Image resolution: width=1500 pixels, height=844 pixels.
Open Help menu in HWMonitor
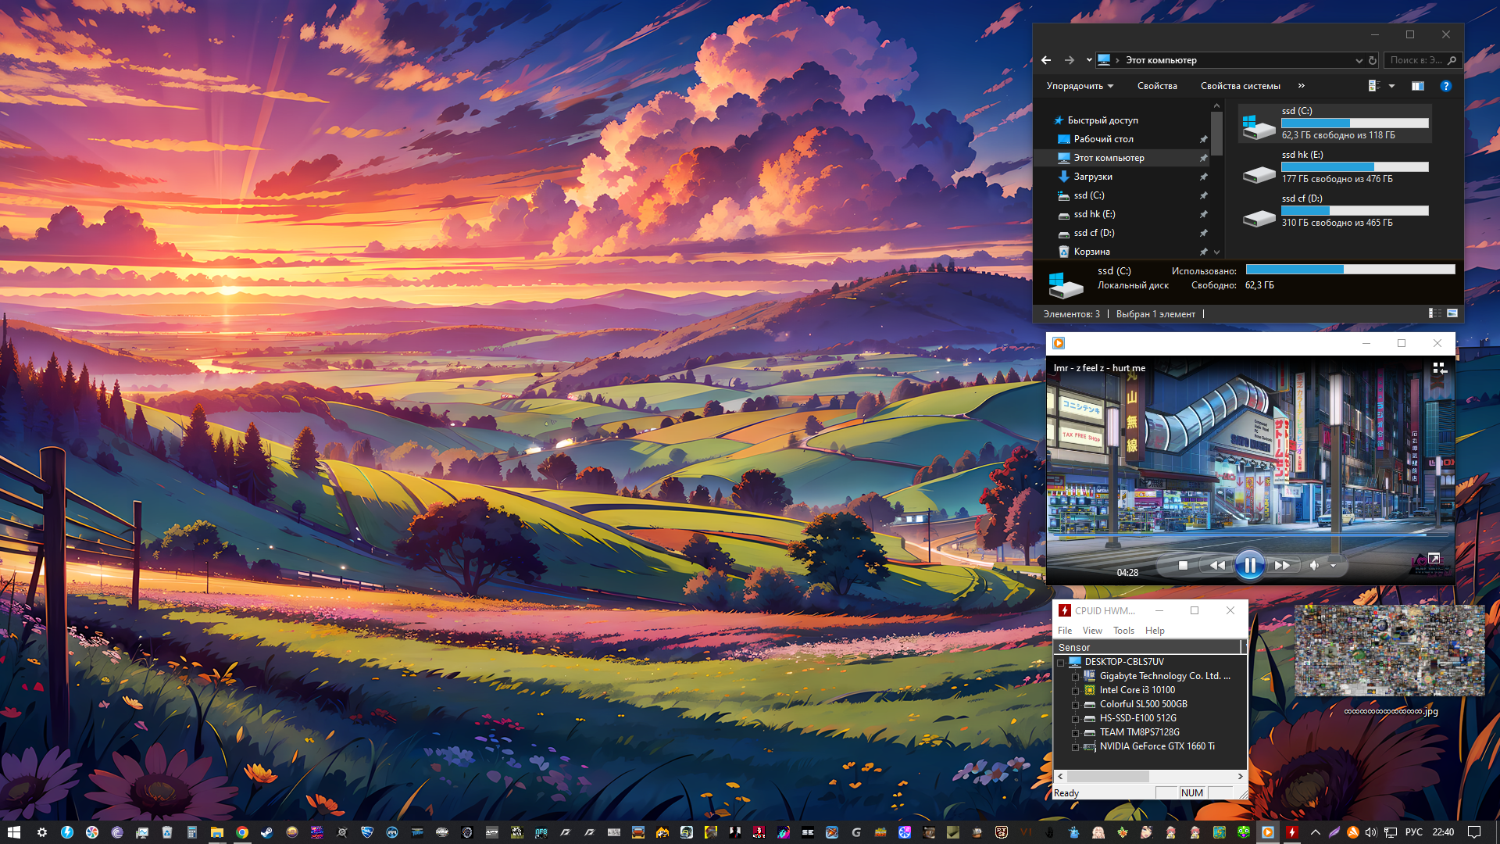point(1155,631)
